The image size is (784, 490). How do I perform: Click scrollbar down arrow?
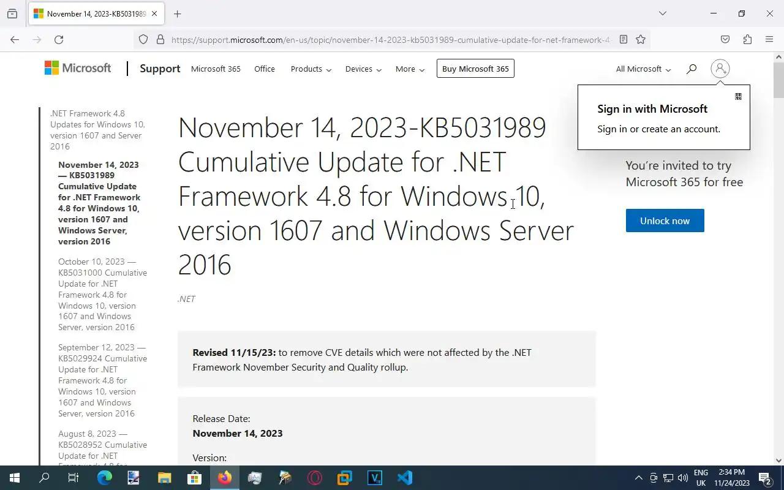pos(778,461)
